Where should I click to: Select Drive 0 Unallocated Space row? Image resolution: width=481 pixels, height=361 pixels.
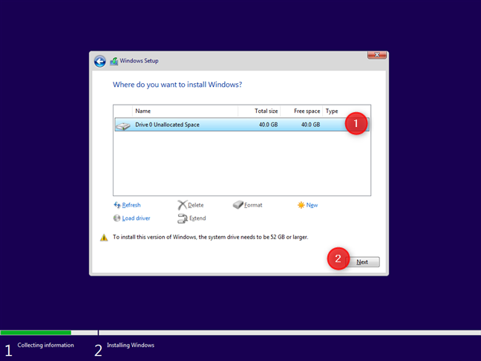(x=242, y=125)
